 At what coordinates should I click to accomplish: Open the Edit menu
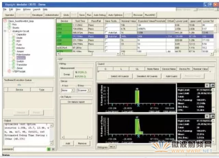click(x=11, y=10)
